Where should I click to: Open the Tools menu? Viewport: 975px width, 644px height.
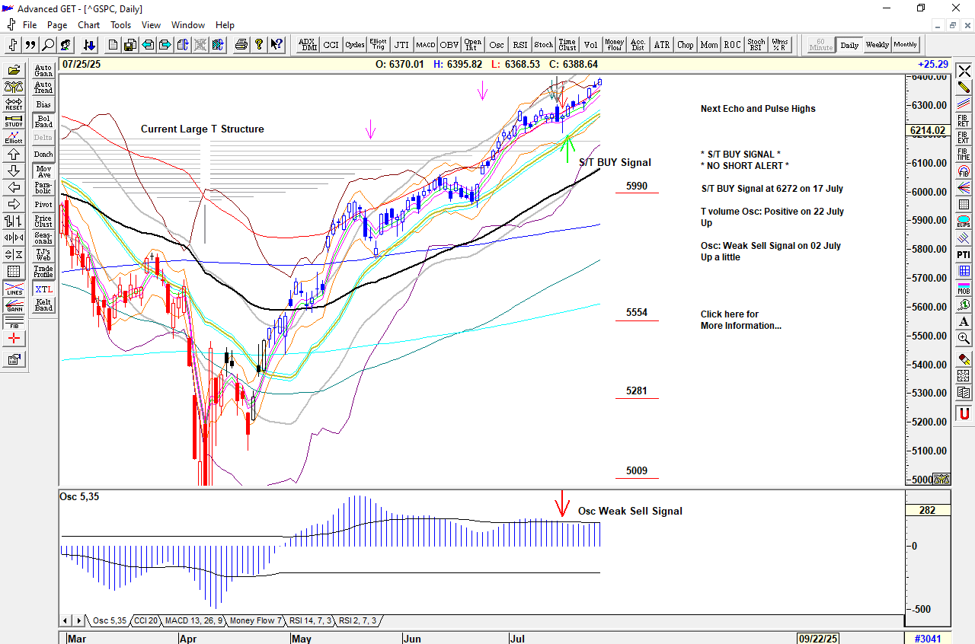click(x=120, y=24)
